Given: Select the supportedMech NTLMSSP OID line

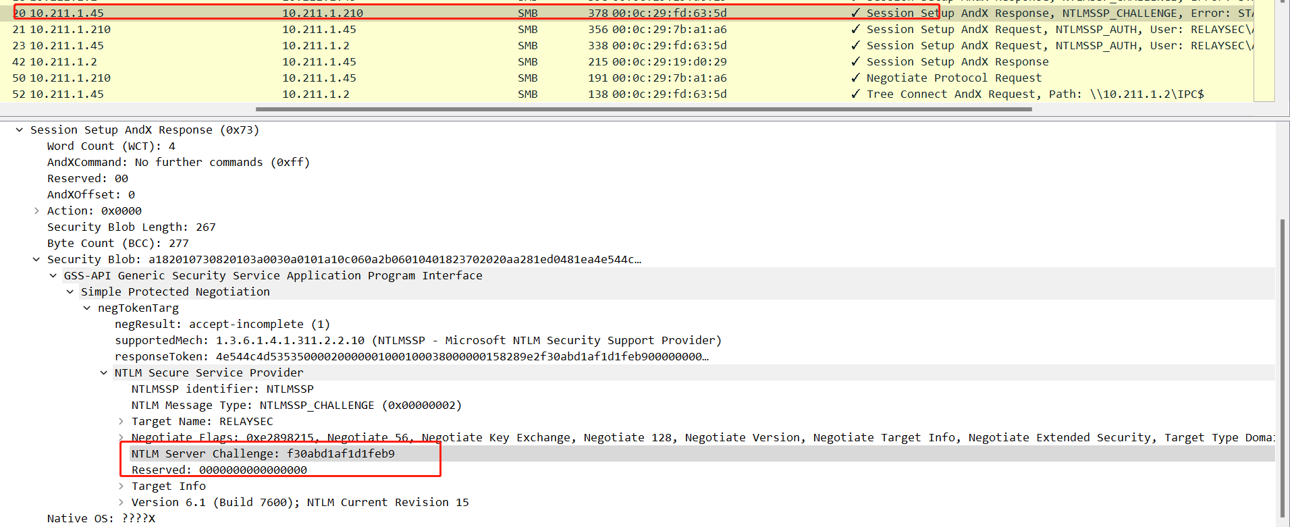Looking at the screenshot, I should pyautogui.click(x=419, y=341).
